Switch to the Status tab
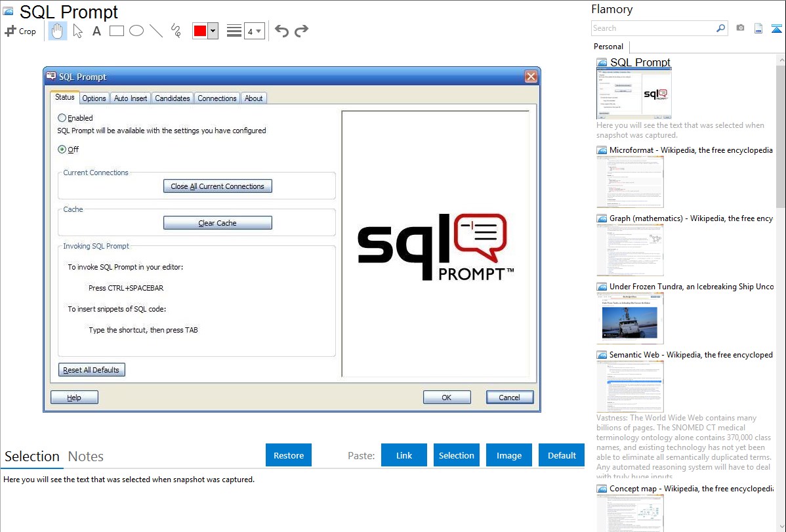Viewport: 786px width, 532px height. pyautogui.click(x=65, y=97)
